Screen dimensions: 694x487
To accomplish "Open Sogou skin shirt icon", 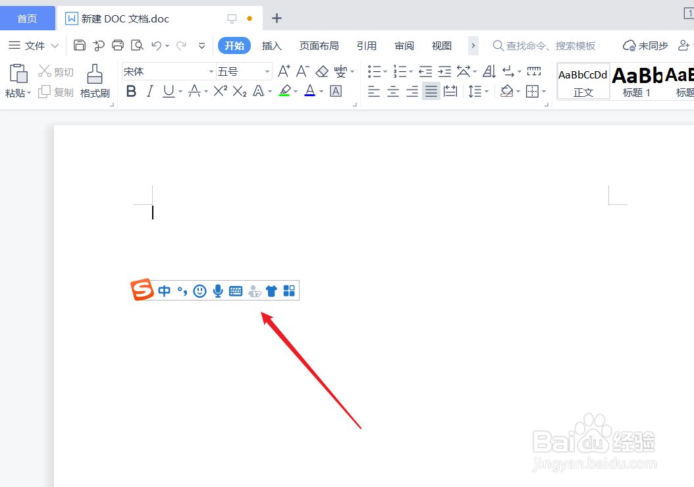I will pyautogui.click(x=271, y=291).
